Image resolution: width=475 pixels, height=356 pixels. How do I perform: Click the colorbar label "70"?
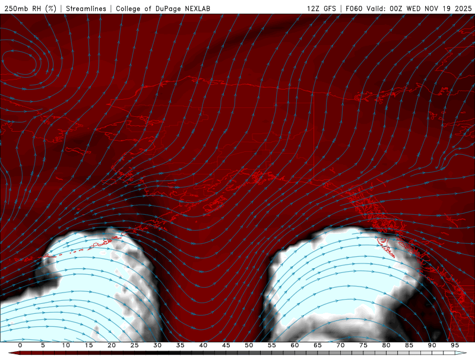340,345
